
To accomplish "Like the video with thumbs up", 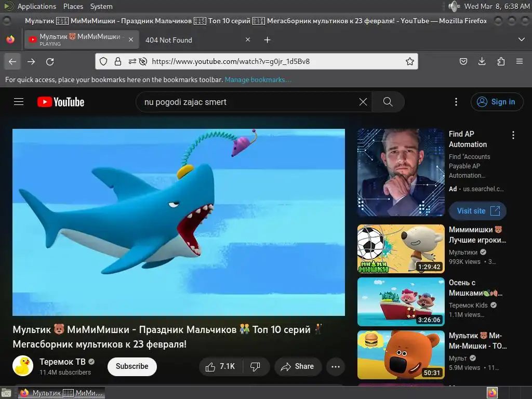I will pos(220,366).
